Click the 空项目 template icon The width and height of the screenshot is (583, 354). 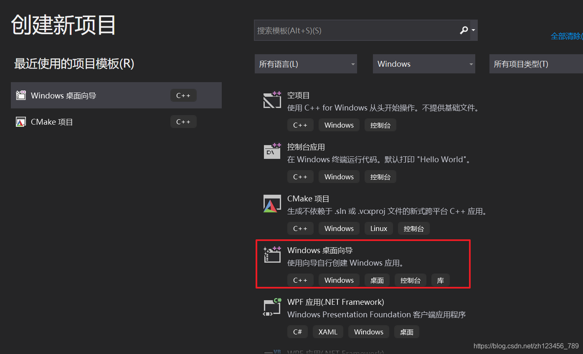click(x=272, y=100)
